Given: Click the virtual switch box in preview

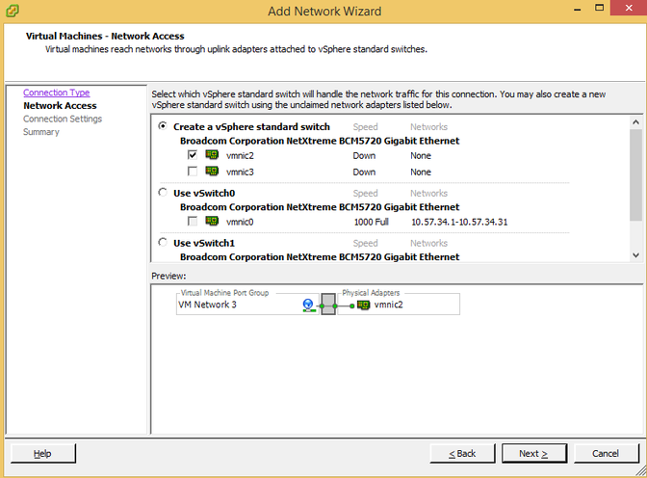Looking at the screenshot, I should coord(328,305).
